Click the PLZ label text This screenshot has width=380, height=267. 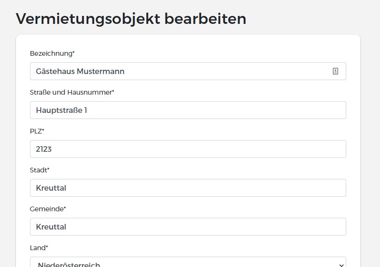37,131
